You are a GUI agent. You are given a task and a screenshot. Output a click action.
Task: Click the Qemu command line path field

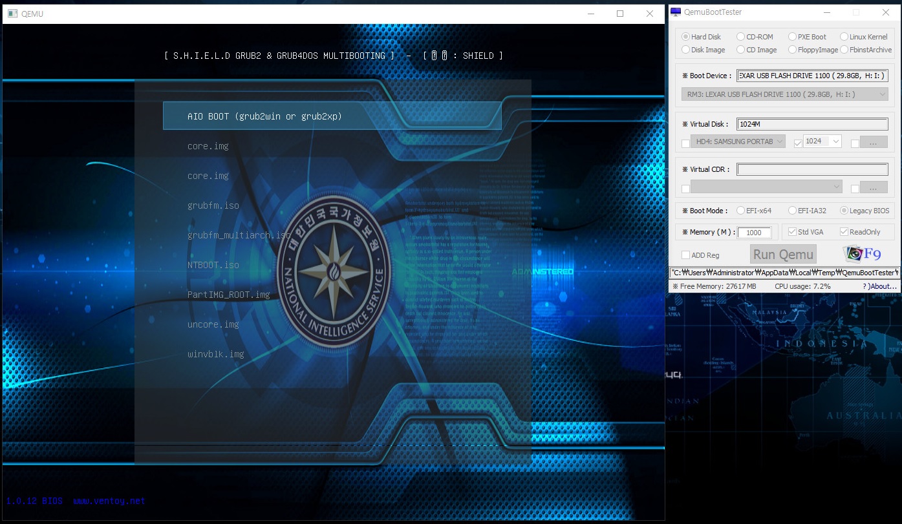(x=784, y=273)
